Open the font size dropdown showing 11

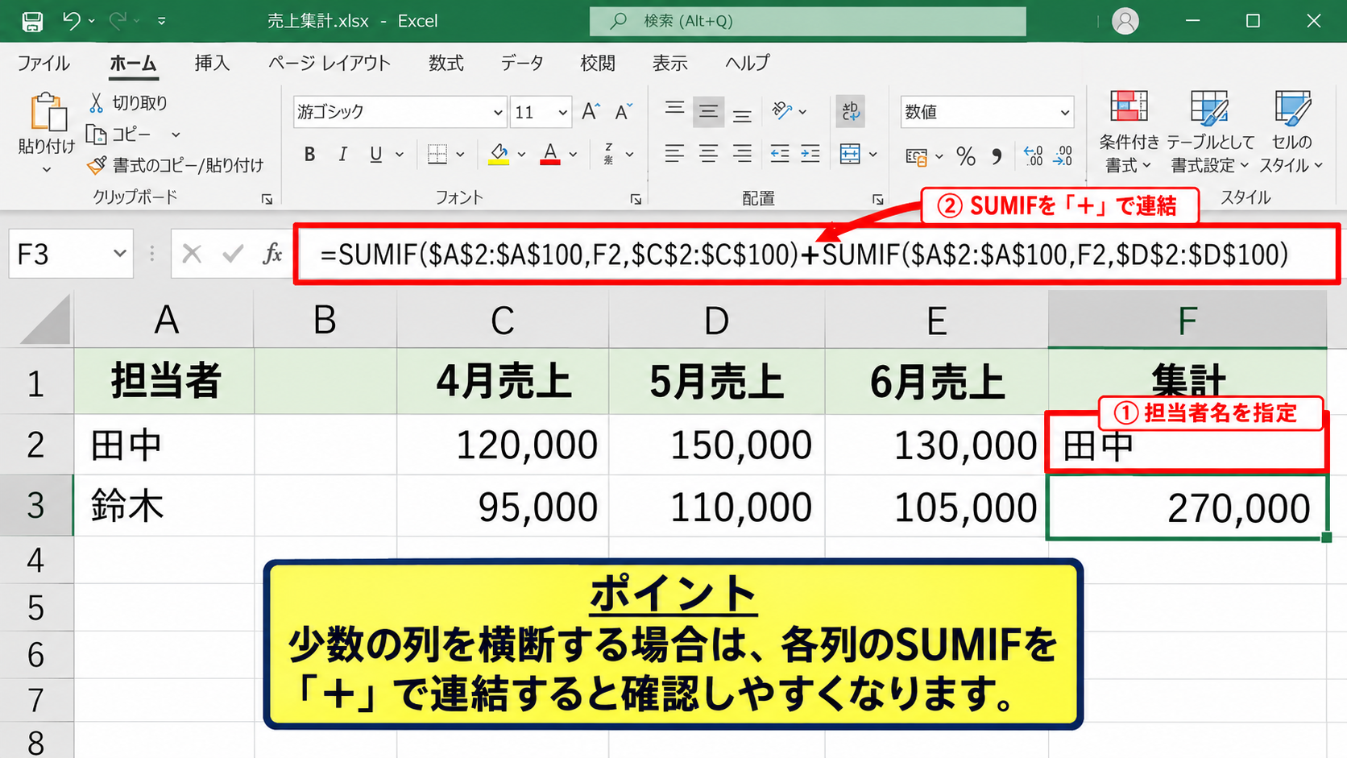click(562, 112)
